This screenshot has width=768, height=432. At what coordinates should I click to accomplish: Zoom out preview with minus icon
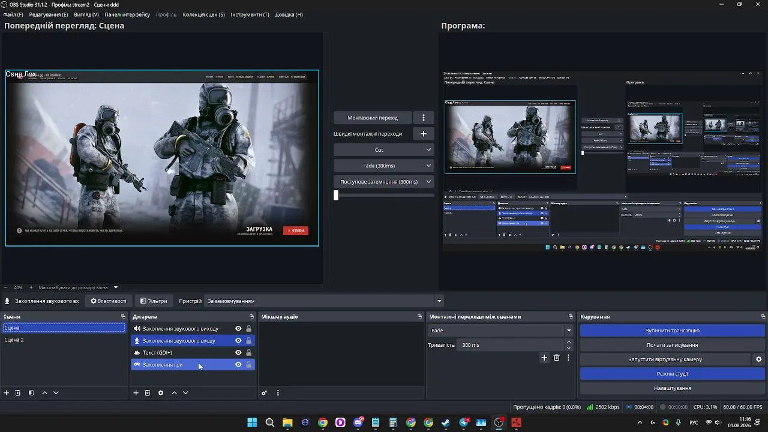pos(5,287)
